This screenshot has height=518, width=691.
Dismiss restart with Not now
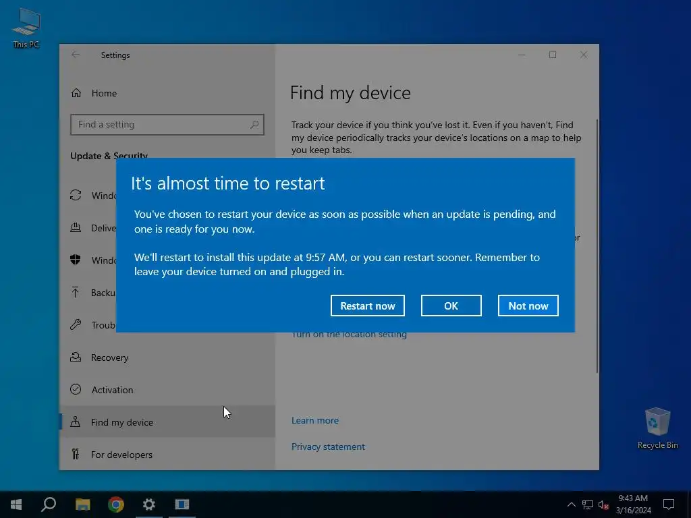528,306
